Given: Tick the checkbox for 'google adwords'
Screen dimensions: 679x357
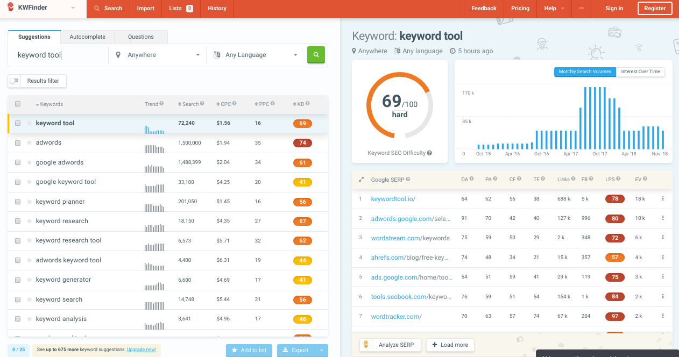Looking at the screenshot, I should [x=18, y=162].
